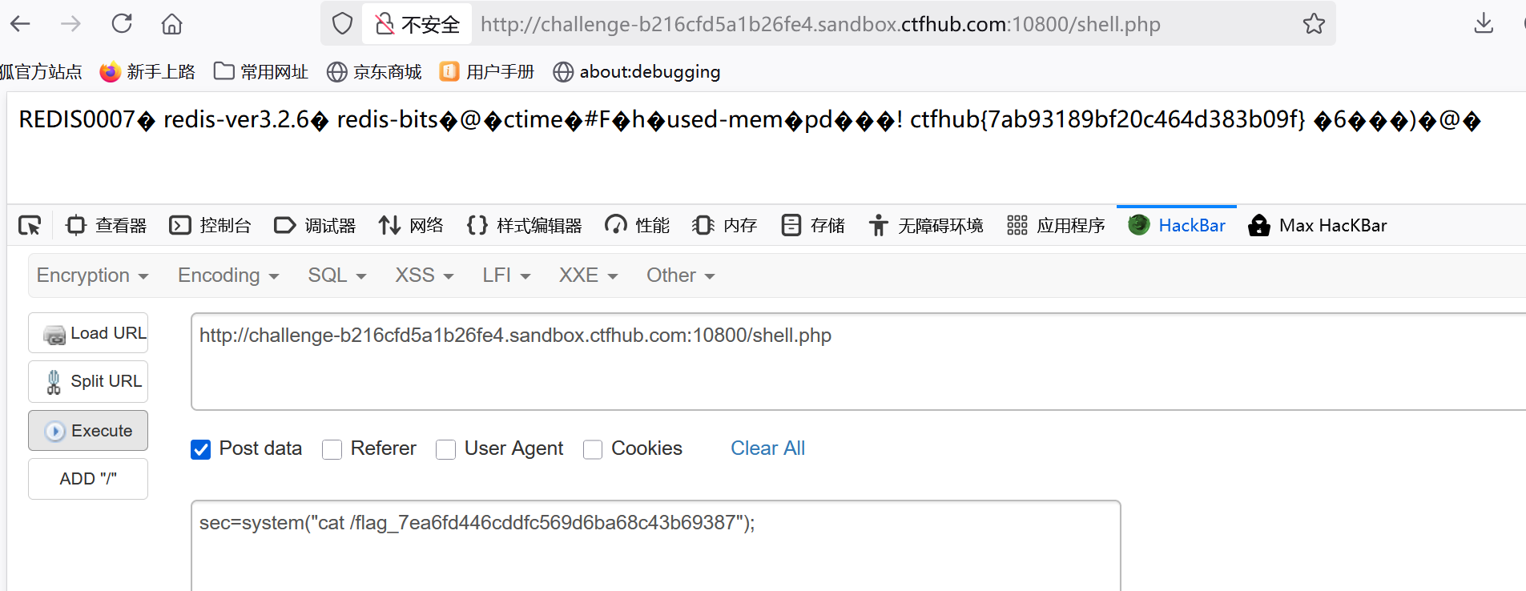The width and height of the screenshot is (1526, 591).
Task: Enable the Cookies checkbox
Action: pos(593,449)
